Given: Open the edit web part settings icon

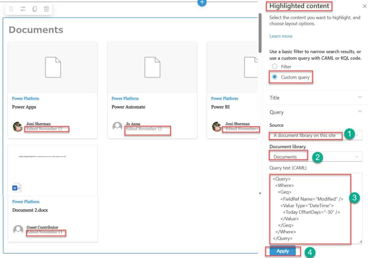Looking at the screenshot, I should [x=23, y=9].
